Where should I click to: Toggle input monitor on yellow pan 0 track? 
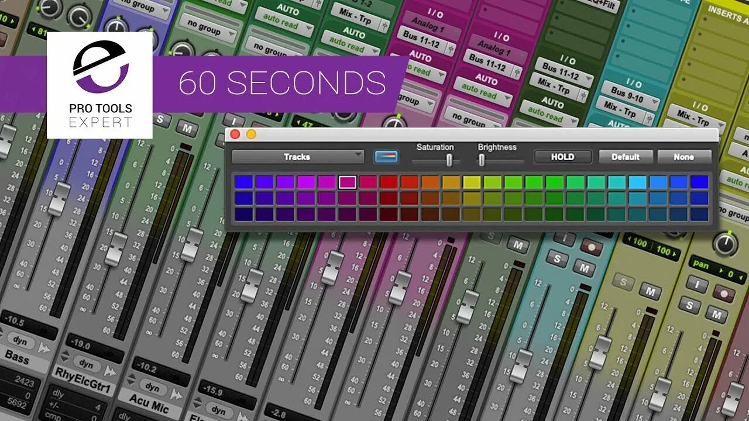(x=697, y=284)
